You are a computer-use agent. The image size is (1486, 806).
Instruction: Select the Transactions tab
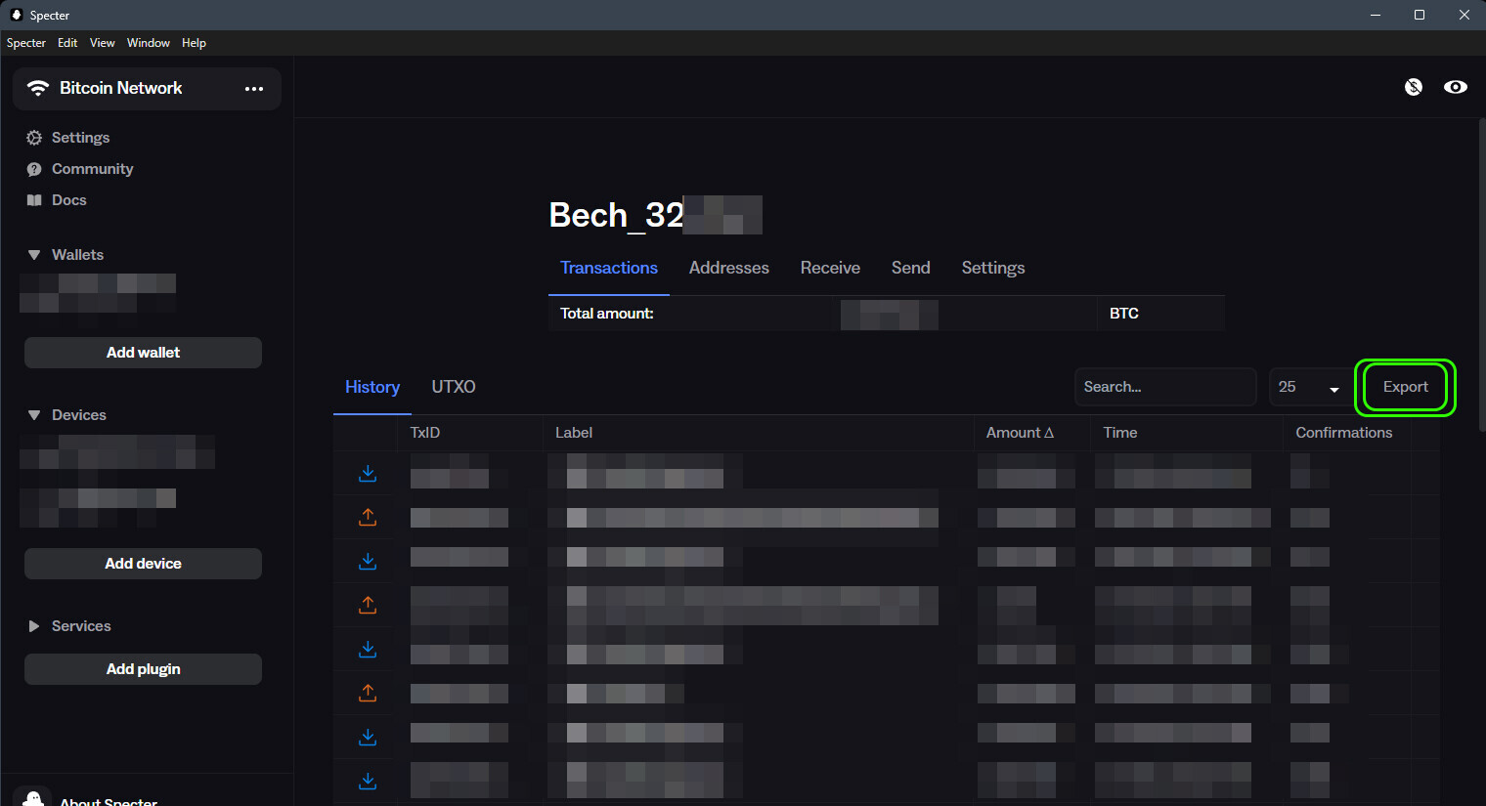pyautogui.click(x=609, y=268)
